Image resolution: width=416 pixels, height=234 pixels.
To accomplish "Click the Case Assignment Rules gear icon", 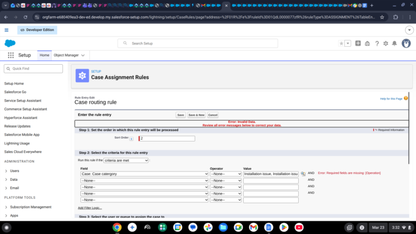I will 82,76.
